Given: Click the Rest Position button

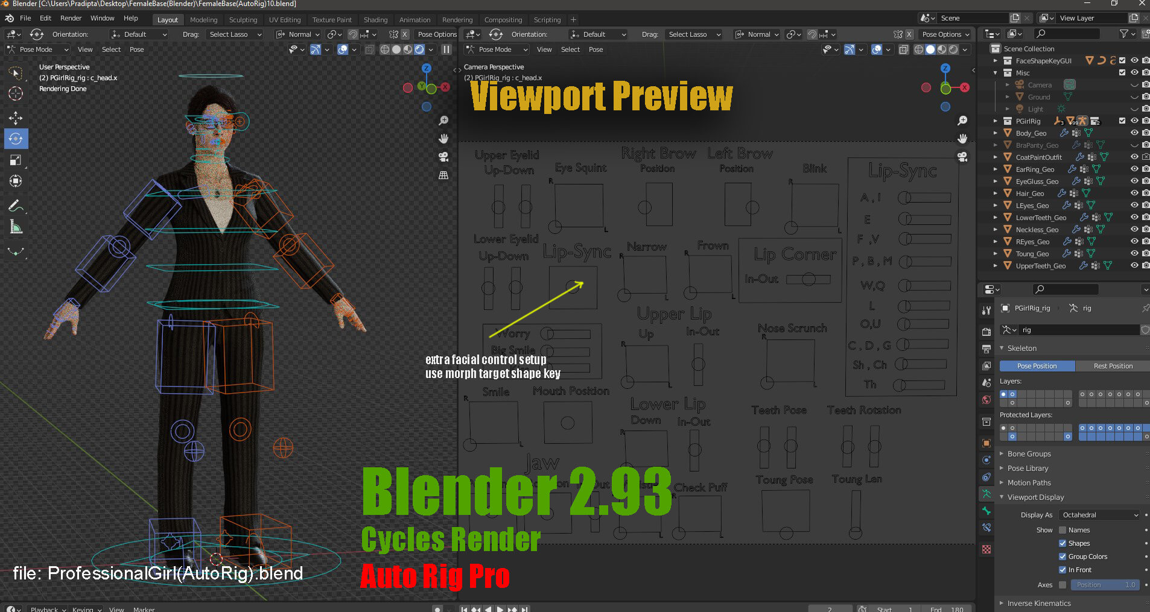Looking at the screenshot, I should click(x=1113, y=366).
